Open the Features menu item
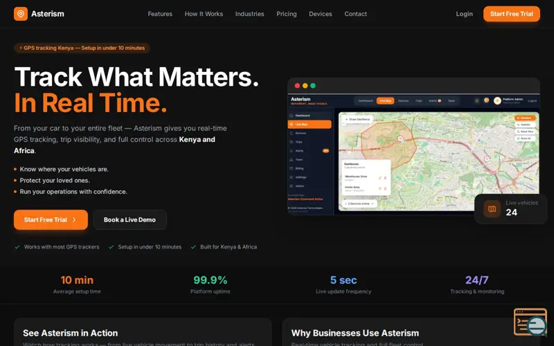 pos(160,14)
